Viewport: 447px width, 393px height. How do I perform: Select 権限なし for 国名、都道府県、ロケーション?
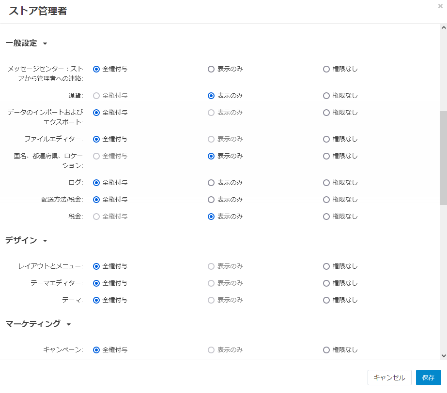[326, 156]
